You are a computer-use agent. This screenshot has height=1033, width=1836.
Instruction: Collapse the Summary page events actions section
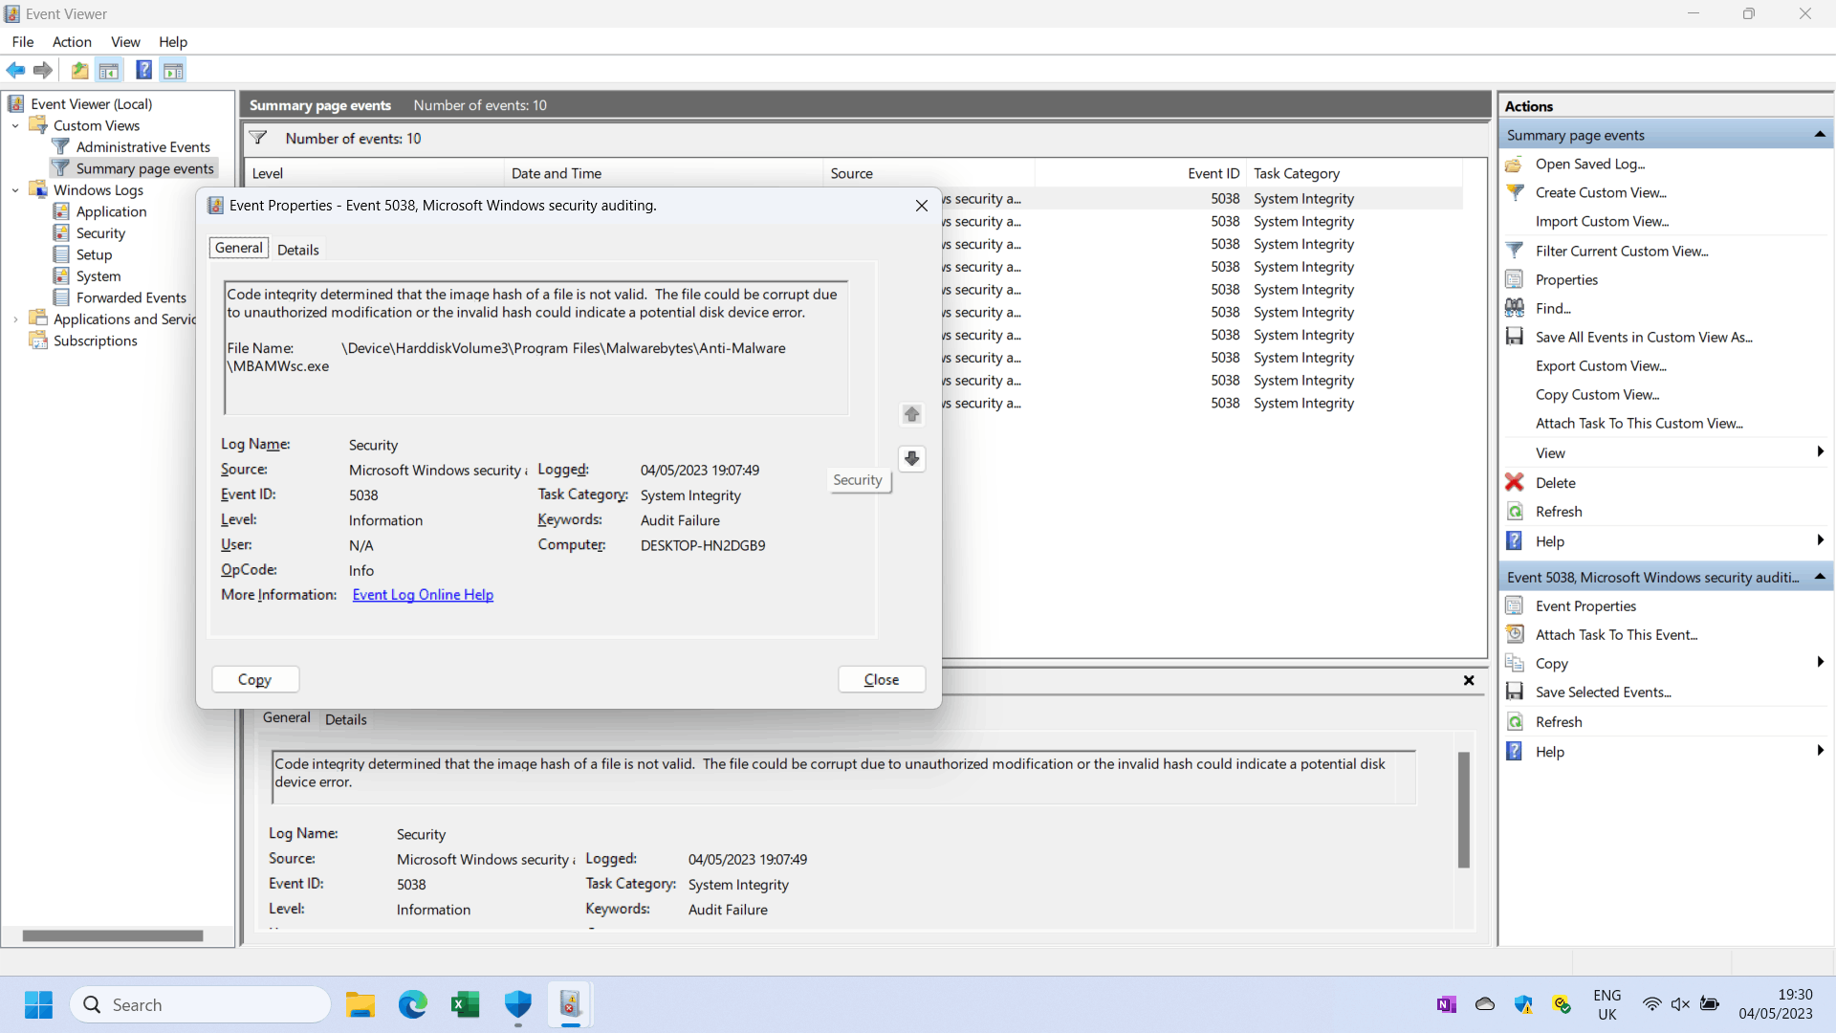tap(1820, 135)
